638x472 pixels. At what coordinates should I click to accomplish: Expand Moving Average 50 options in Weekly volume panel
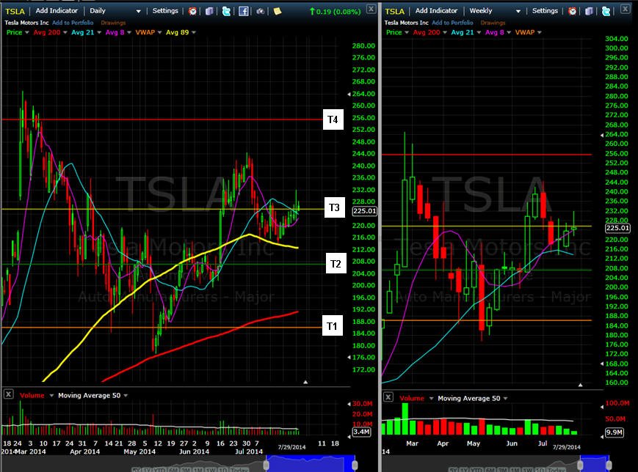click(x=505, y=399)
